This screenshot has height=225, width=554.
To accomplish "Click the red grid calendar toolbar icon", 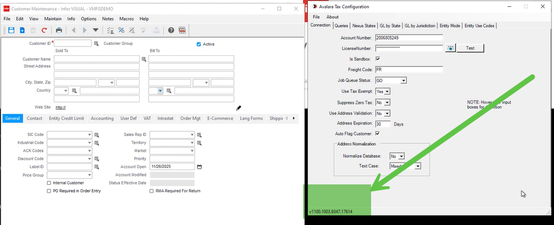I will 182,31.
